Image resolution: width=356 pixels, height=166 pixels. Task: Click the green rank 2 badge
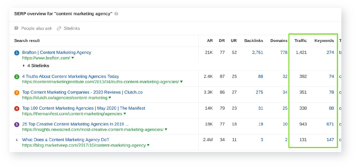tap(17, 77)
